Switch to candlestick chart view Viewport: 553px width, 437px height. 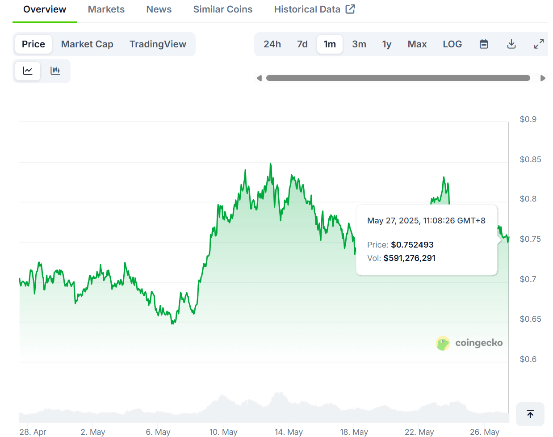pos(55,71)
